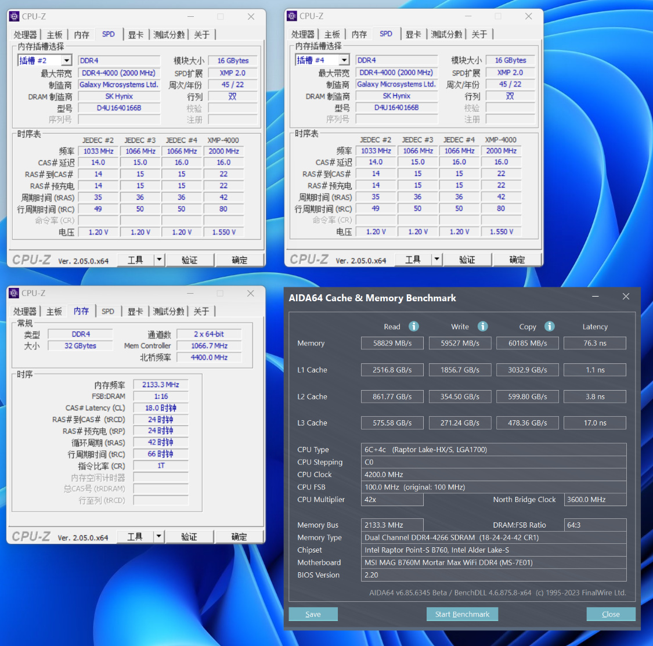Click L3 Cache Latency value 17.0 ns

pos(595,423)
